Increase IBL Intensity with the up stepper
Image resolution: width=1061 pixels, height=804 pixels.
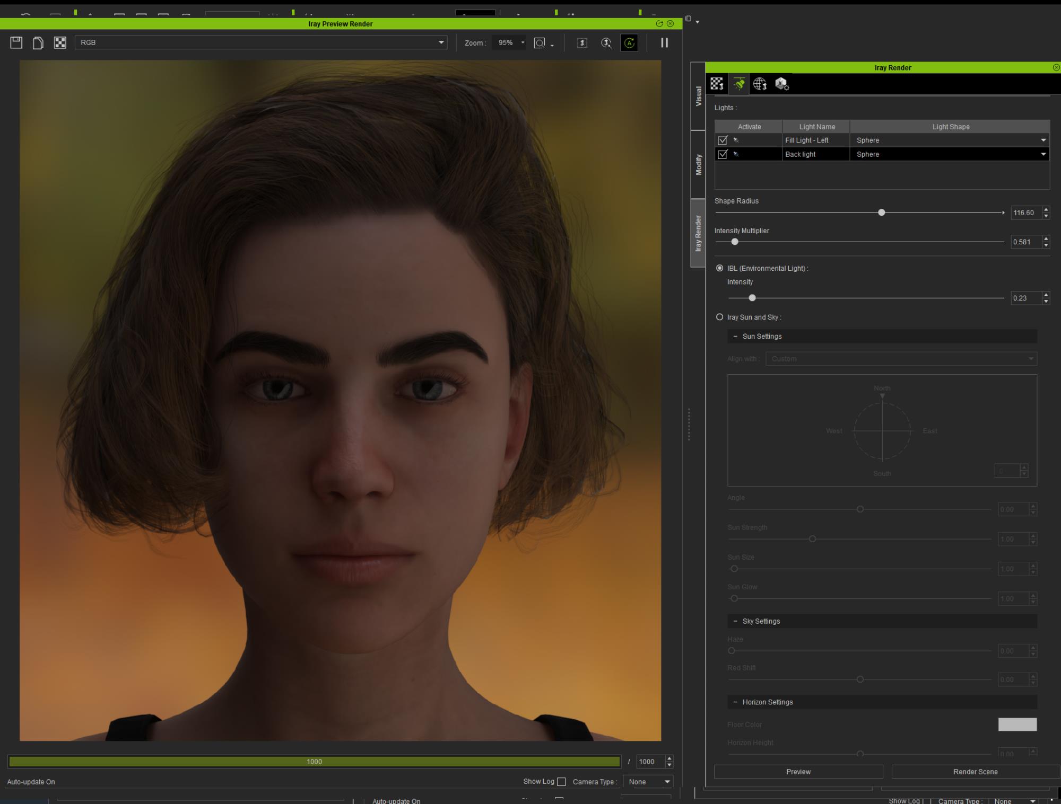(x=1046, y=295)
